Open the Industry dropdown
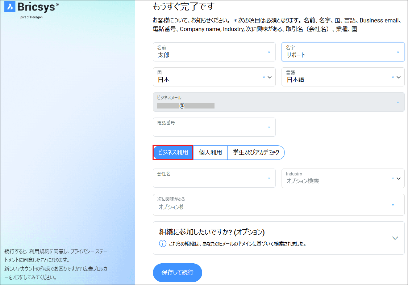The height and width of the screenshot is (285, 408). click(398, 178)
